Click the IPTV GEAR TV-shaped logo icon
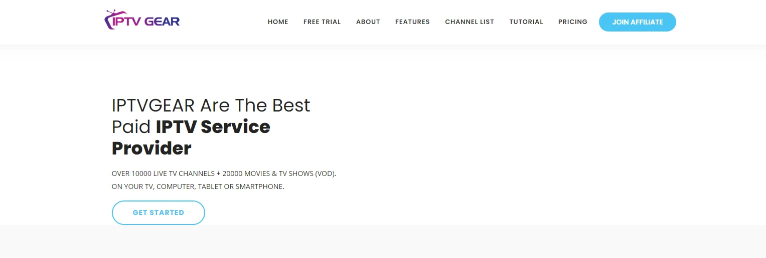 110,19
